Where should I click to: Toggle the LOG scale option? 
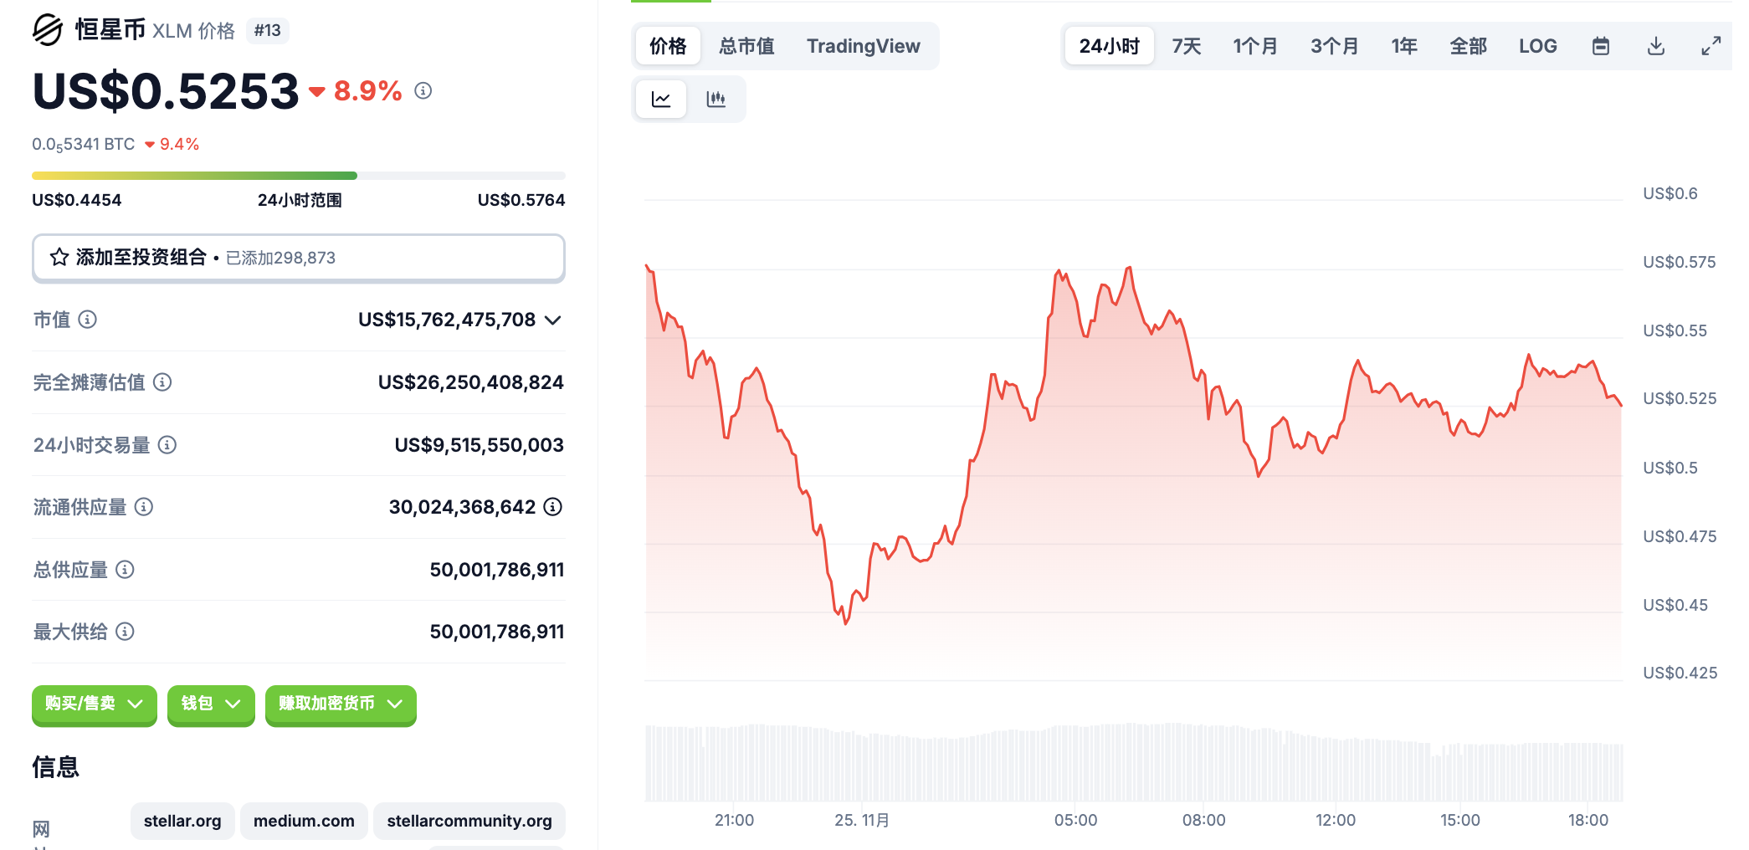(x=1537, y=46)
